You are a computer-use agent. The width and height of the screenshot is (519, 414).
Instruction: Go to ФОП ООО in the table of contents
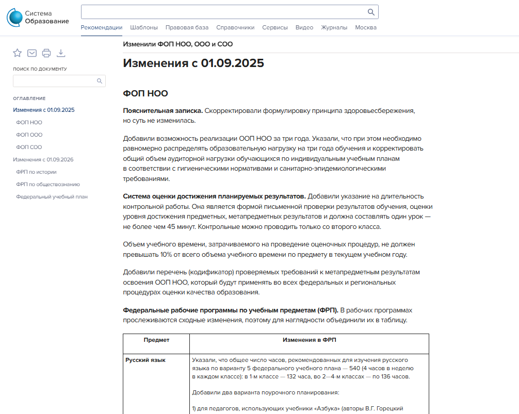click(29, 135)
